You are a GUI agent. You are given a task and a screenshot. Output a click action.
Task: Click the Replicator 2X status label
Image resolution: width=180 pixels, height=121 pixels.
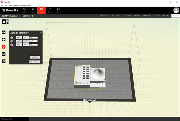7,119
